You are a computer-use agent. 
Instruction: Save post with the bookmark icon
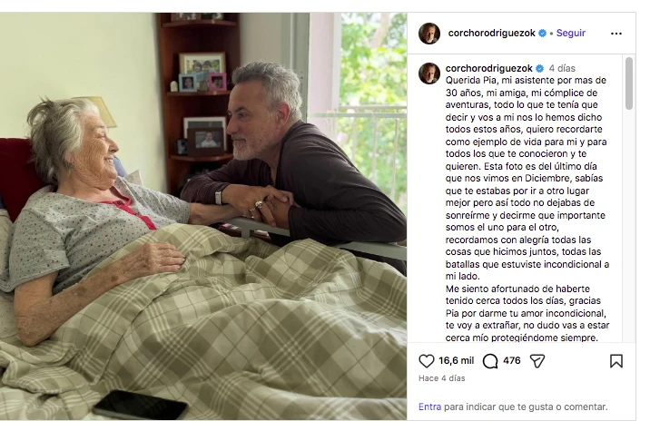616,361
